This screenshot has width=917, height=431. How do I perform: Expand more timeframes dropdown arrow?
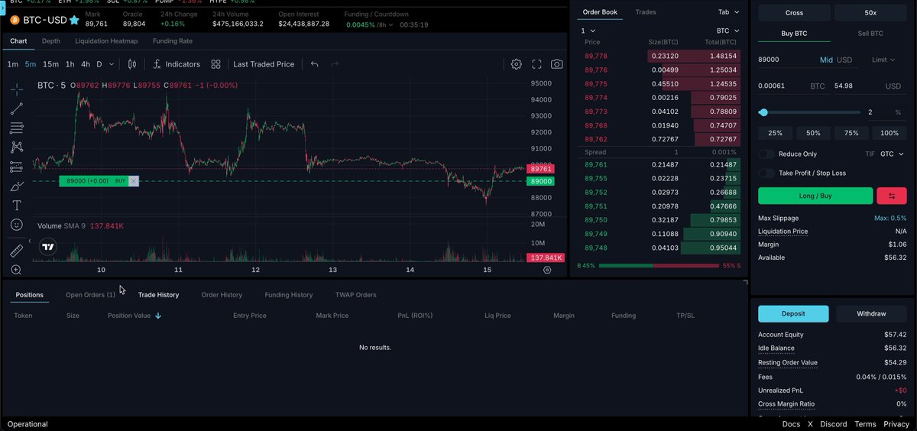coord(112,64)
